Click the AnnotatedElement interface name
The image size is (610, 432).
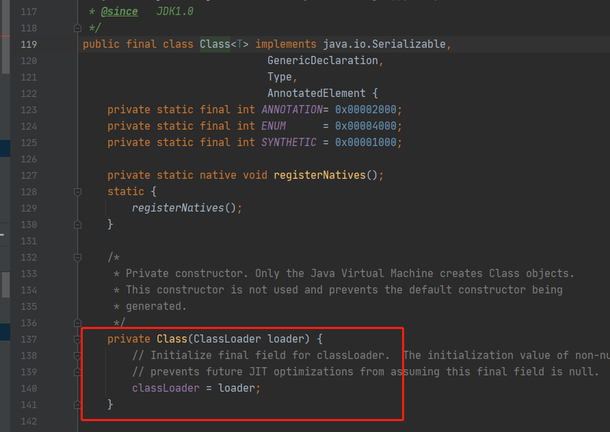[x=317, y=93]
